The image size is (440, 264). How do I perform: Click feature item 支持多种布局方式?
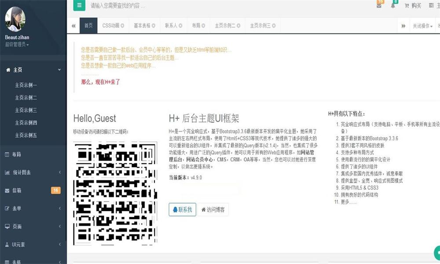[x=357, y=152]
